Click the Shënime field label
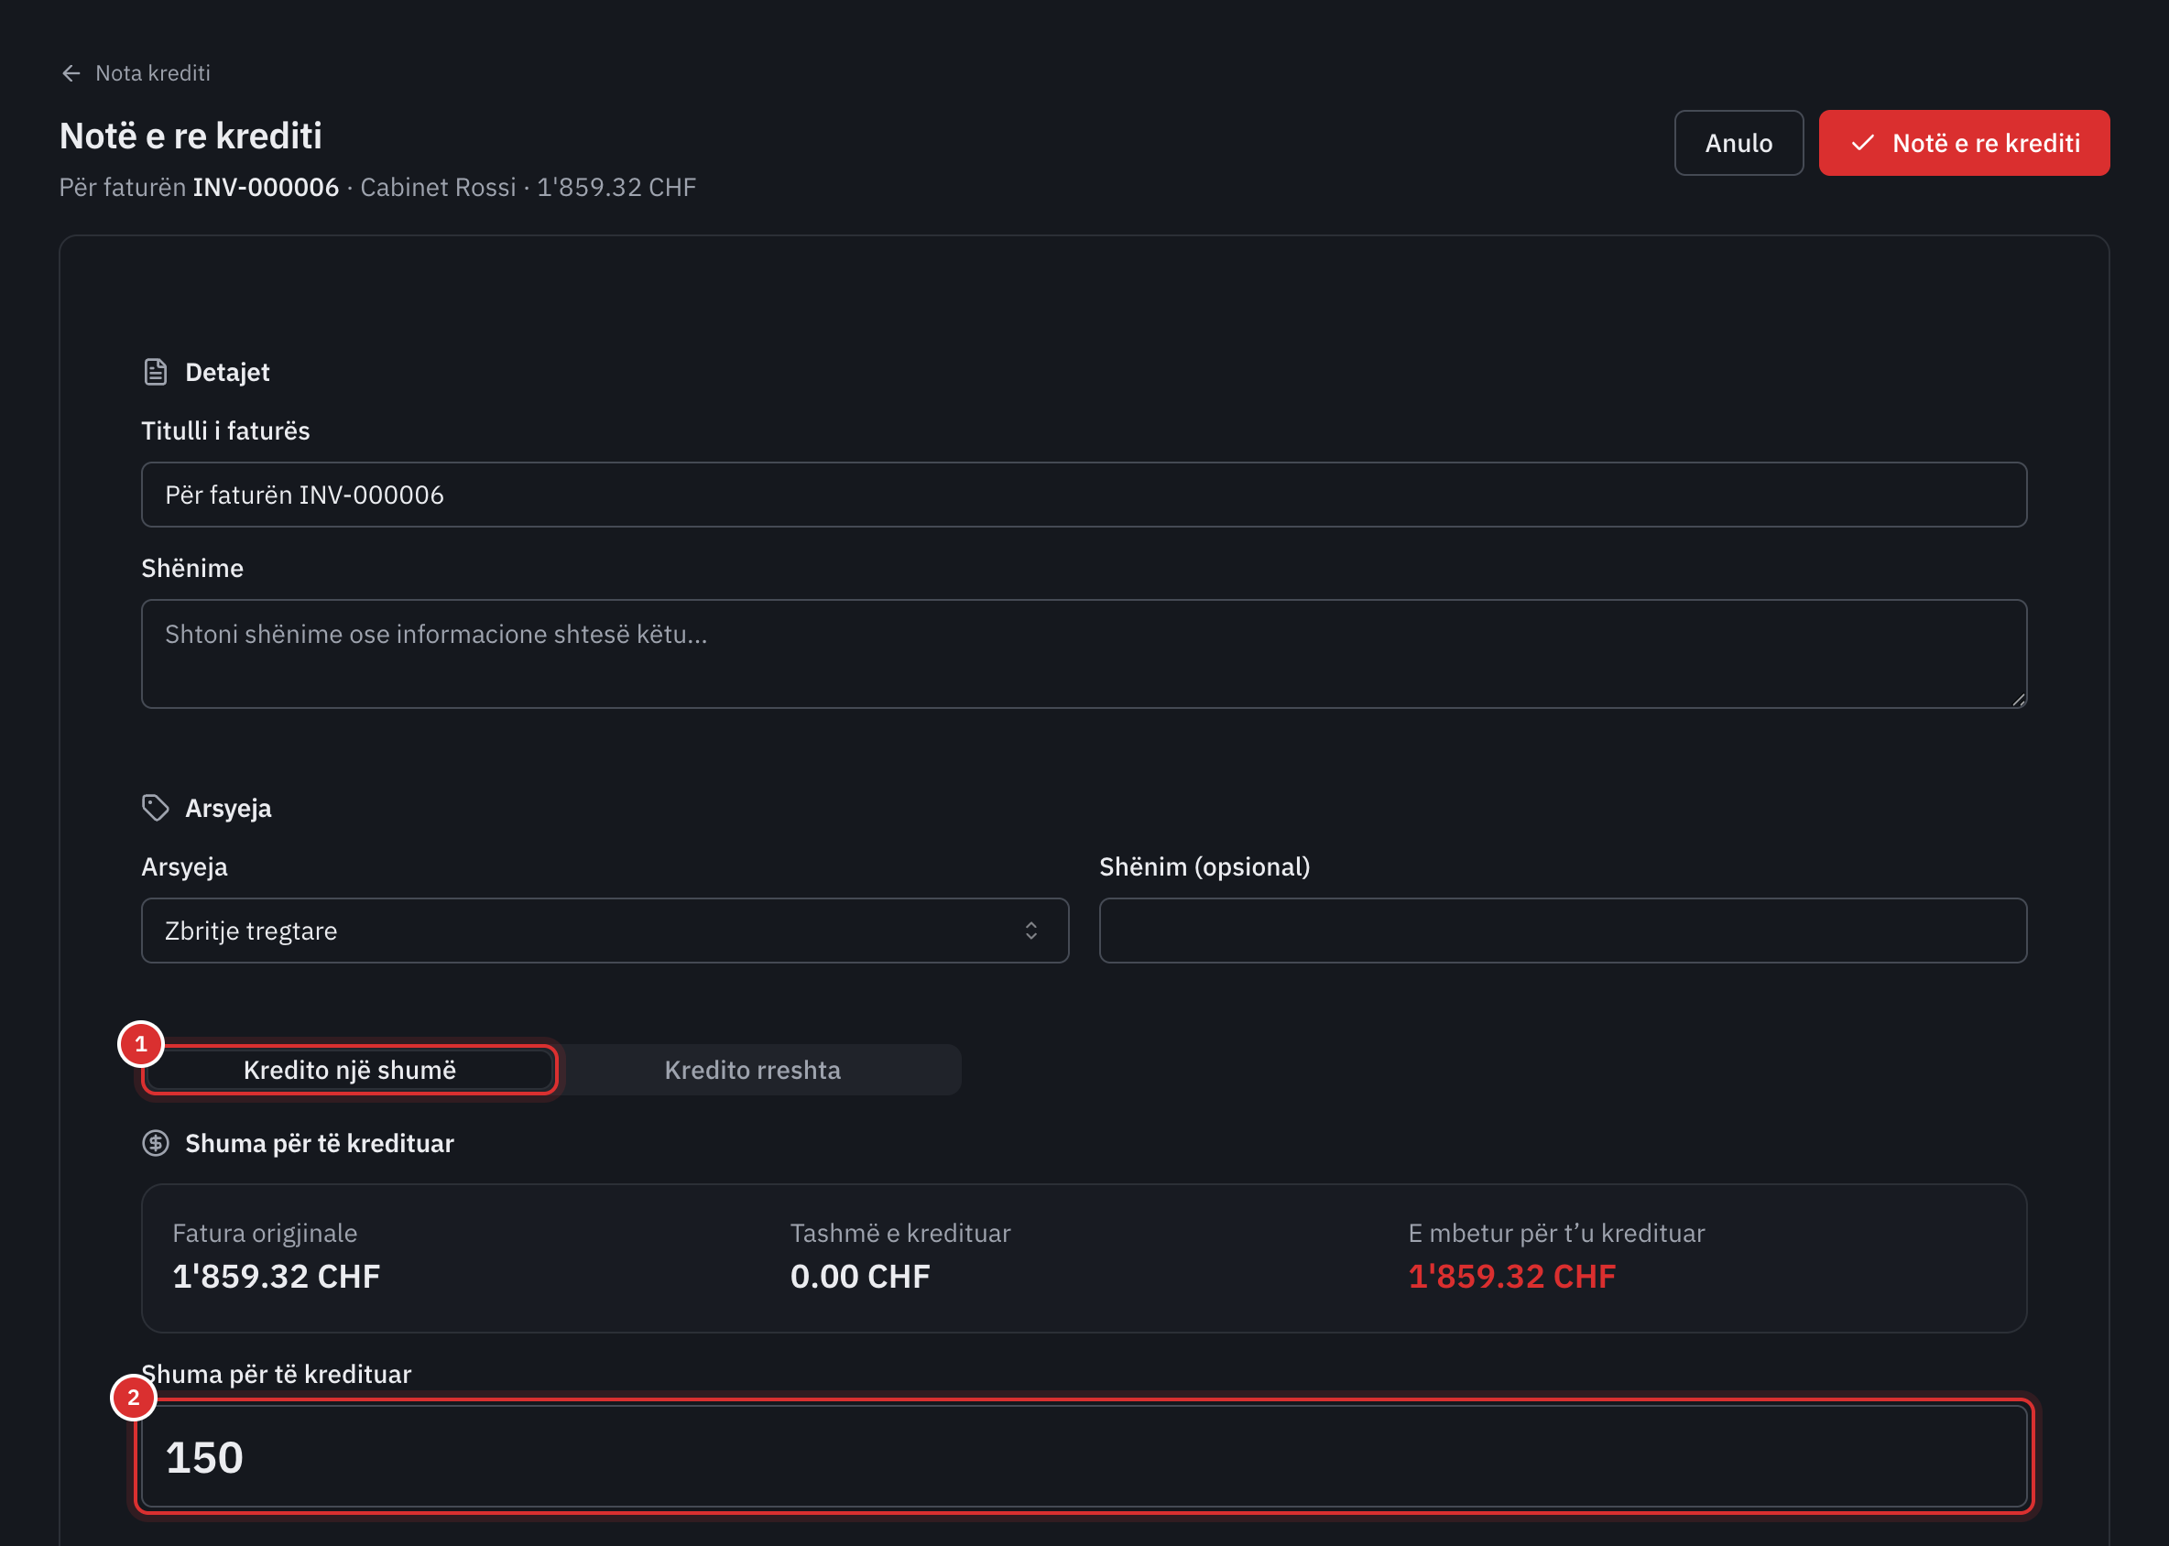Screen dimensions: 2169x1546 pos(192,569)
